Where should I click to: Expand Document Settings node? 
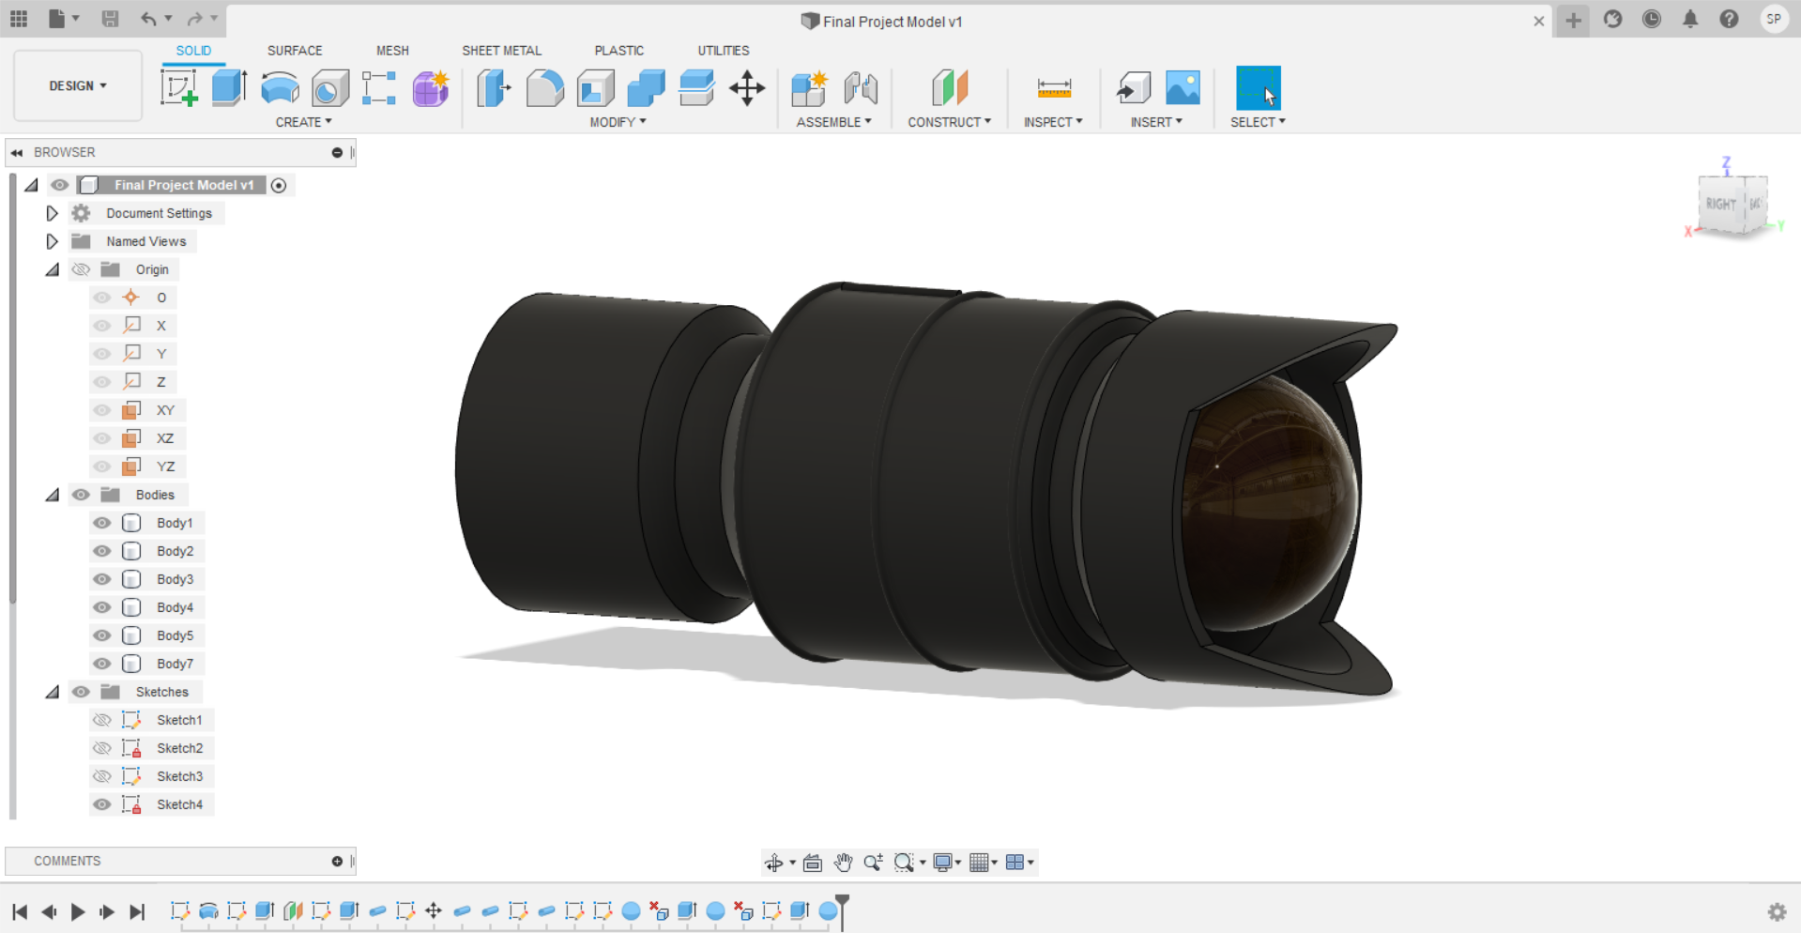pyautogui.click(x=53, y=213)
